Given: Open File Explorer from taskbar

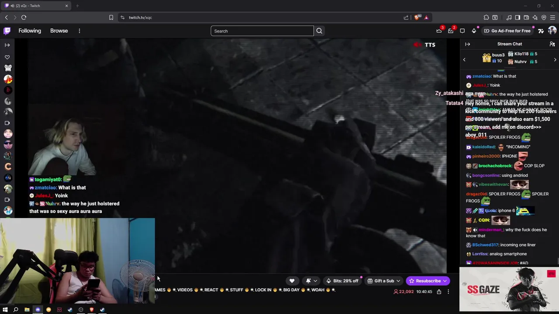Looking at the screenshot, I should [x=27, y=310].
